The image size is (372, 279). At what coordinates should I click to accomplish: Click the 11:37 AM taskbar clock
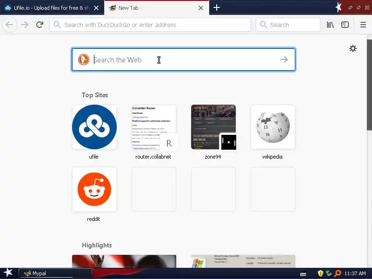[x=355, y=273]
